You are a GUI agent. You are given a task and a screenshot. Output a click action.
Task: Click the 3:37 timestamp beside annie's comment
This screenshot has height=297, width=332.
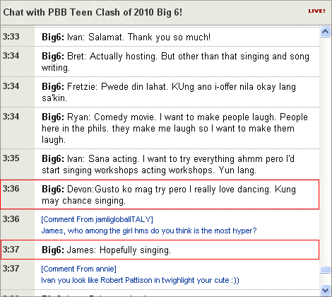point(11,268)
